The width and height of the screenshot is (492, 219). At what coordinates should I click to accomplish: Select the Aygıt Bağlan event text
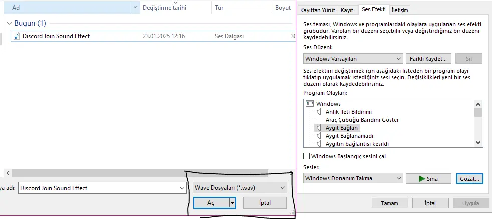coord(341,128)
